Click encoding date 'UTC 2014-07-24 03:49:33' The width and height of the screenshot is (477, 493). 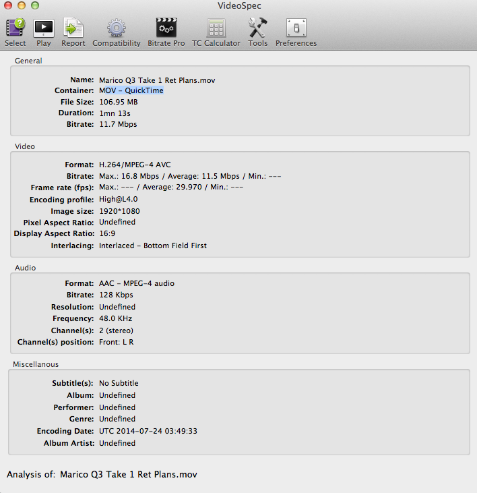pos(148,431)
